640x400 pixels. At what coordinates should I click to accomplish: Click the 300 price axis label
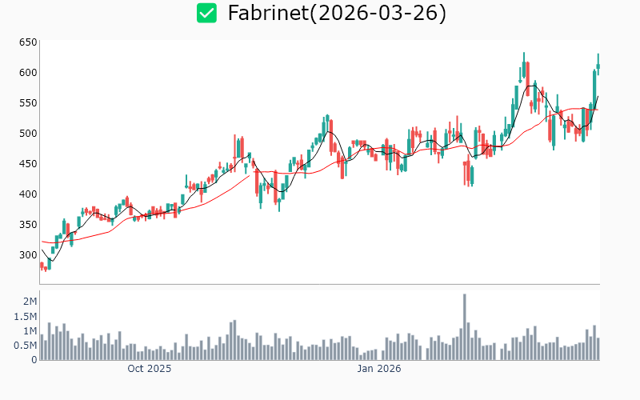(28, 254)
